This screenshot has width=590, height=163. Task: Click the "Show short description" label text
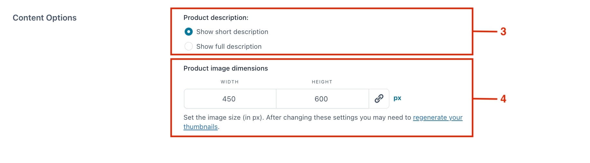point(232,32)
